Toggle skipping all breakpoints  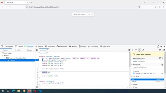160,50
